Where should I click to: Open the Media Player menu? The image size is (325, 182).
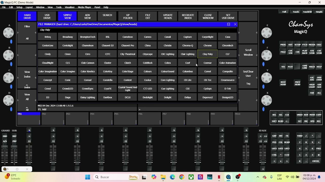[85, 7]
